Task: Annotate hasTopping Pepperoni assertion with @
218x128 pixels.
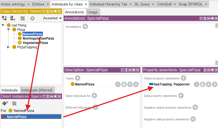Action: (x=203, y=84)
